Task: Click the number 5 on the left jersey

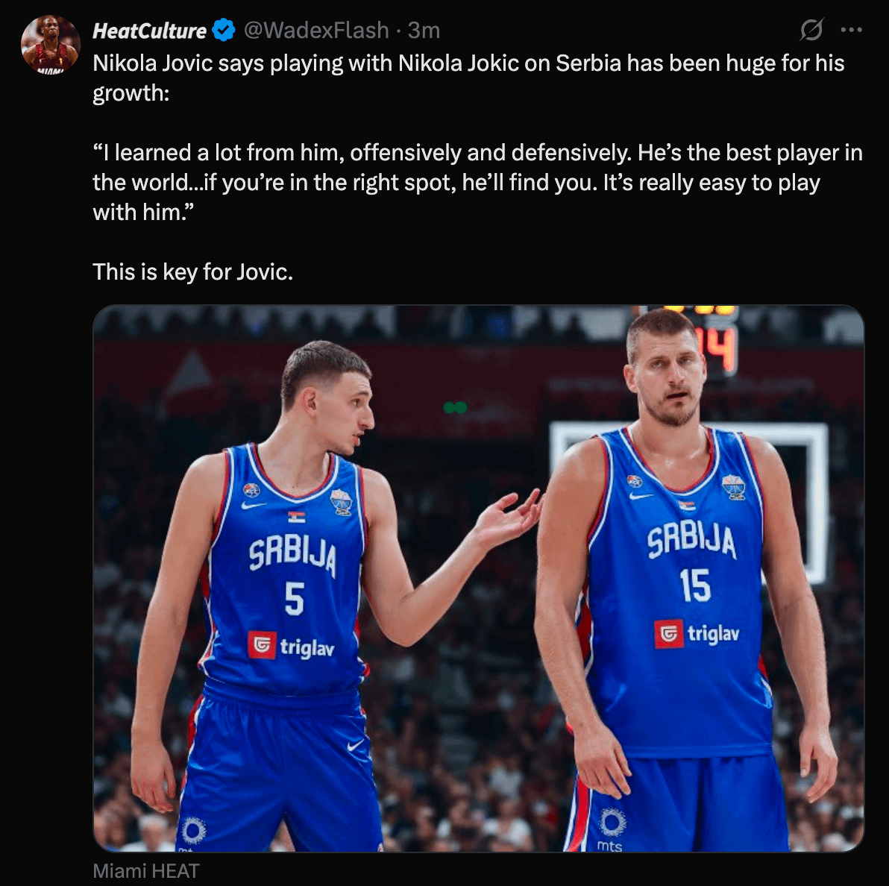Action: tap(295, 598)
